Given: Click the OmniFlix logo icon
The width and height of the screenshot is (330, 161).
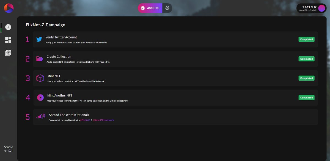Looking at the screenshot, I should 9,8.
